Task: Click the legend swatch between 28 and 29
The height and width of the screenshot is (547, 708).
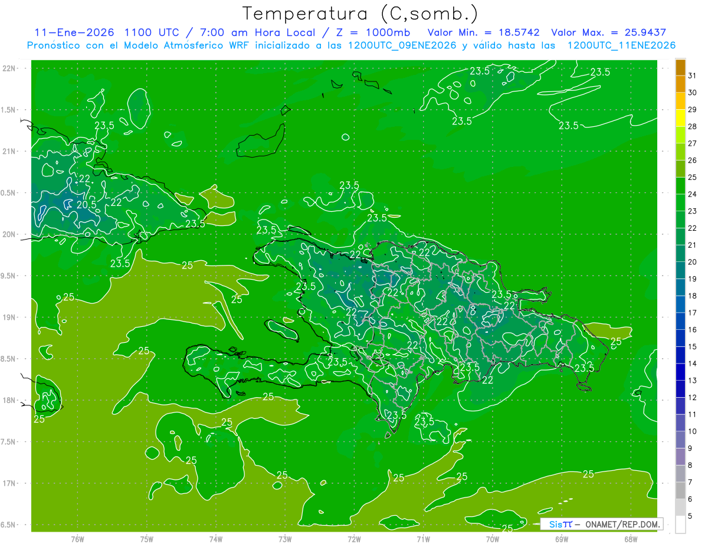Action: [x=680, y=118]
